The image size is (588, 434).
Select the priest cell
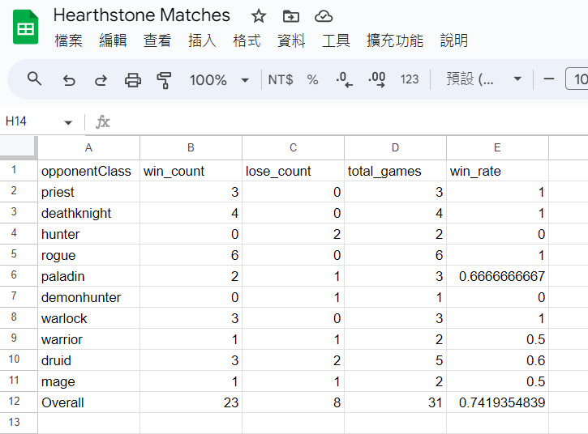[x=89, y=192]
